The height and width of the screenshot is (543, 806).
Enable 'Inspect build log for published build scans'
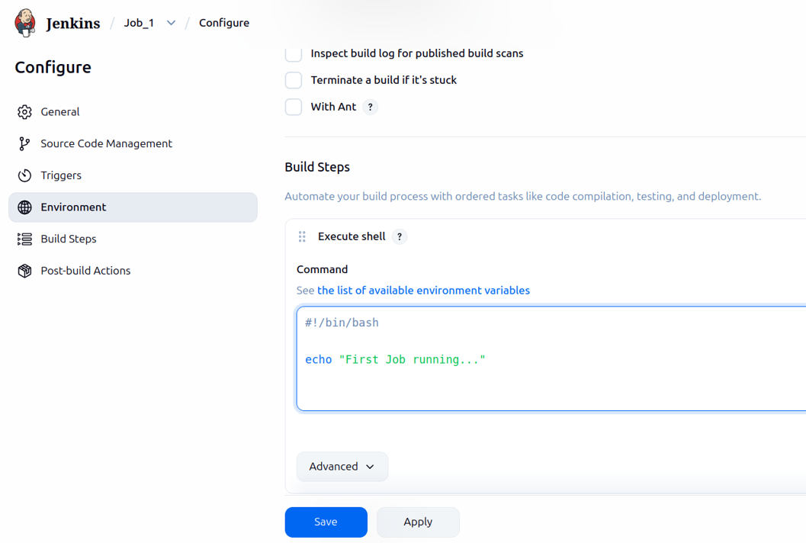coord(293,53)
